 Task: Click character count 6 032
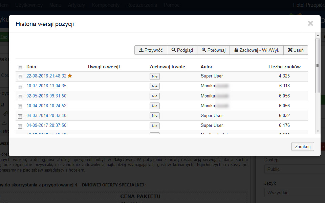click(284, 115)
